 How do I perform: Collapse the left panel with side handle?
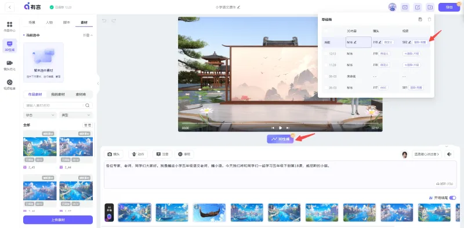(98, 83)
